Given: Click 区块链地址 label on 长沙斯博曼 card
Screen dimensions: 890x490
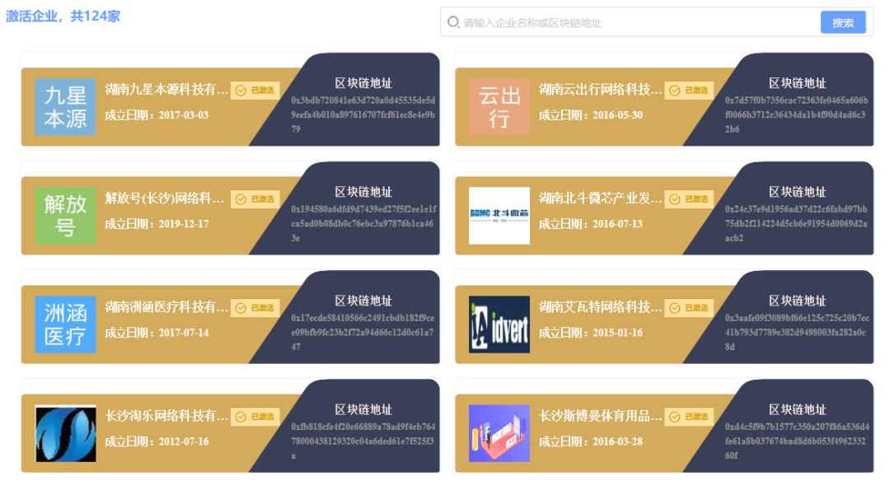Looking at the screenshot, I should pos(797,410).
